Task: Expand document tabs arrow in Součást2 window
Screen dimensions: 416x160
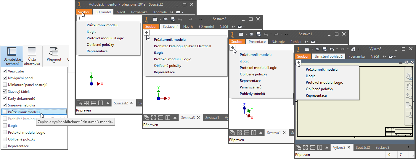Action: 108,103
